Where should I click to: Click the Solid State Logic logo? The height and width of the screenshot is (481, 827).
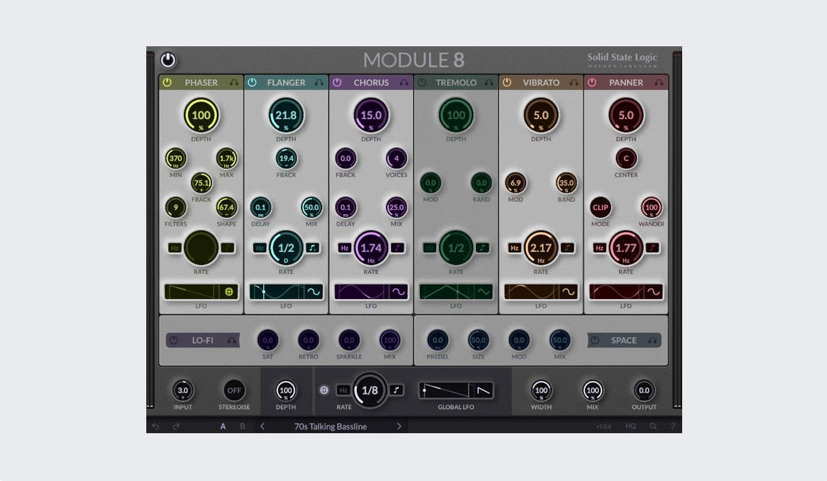coord(624,57)
